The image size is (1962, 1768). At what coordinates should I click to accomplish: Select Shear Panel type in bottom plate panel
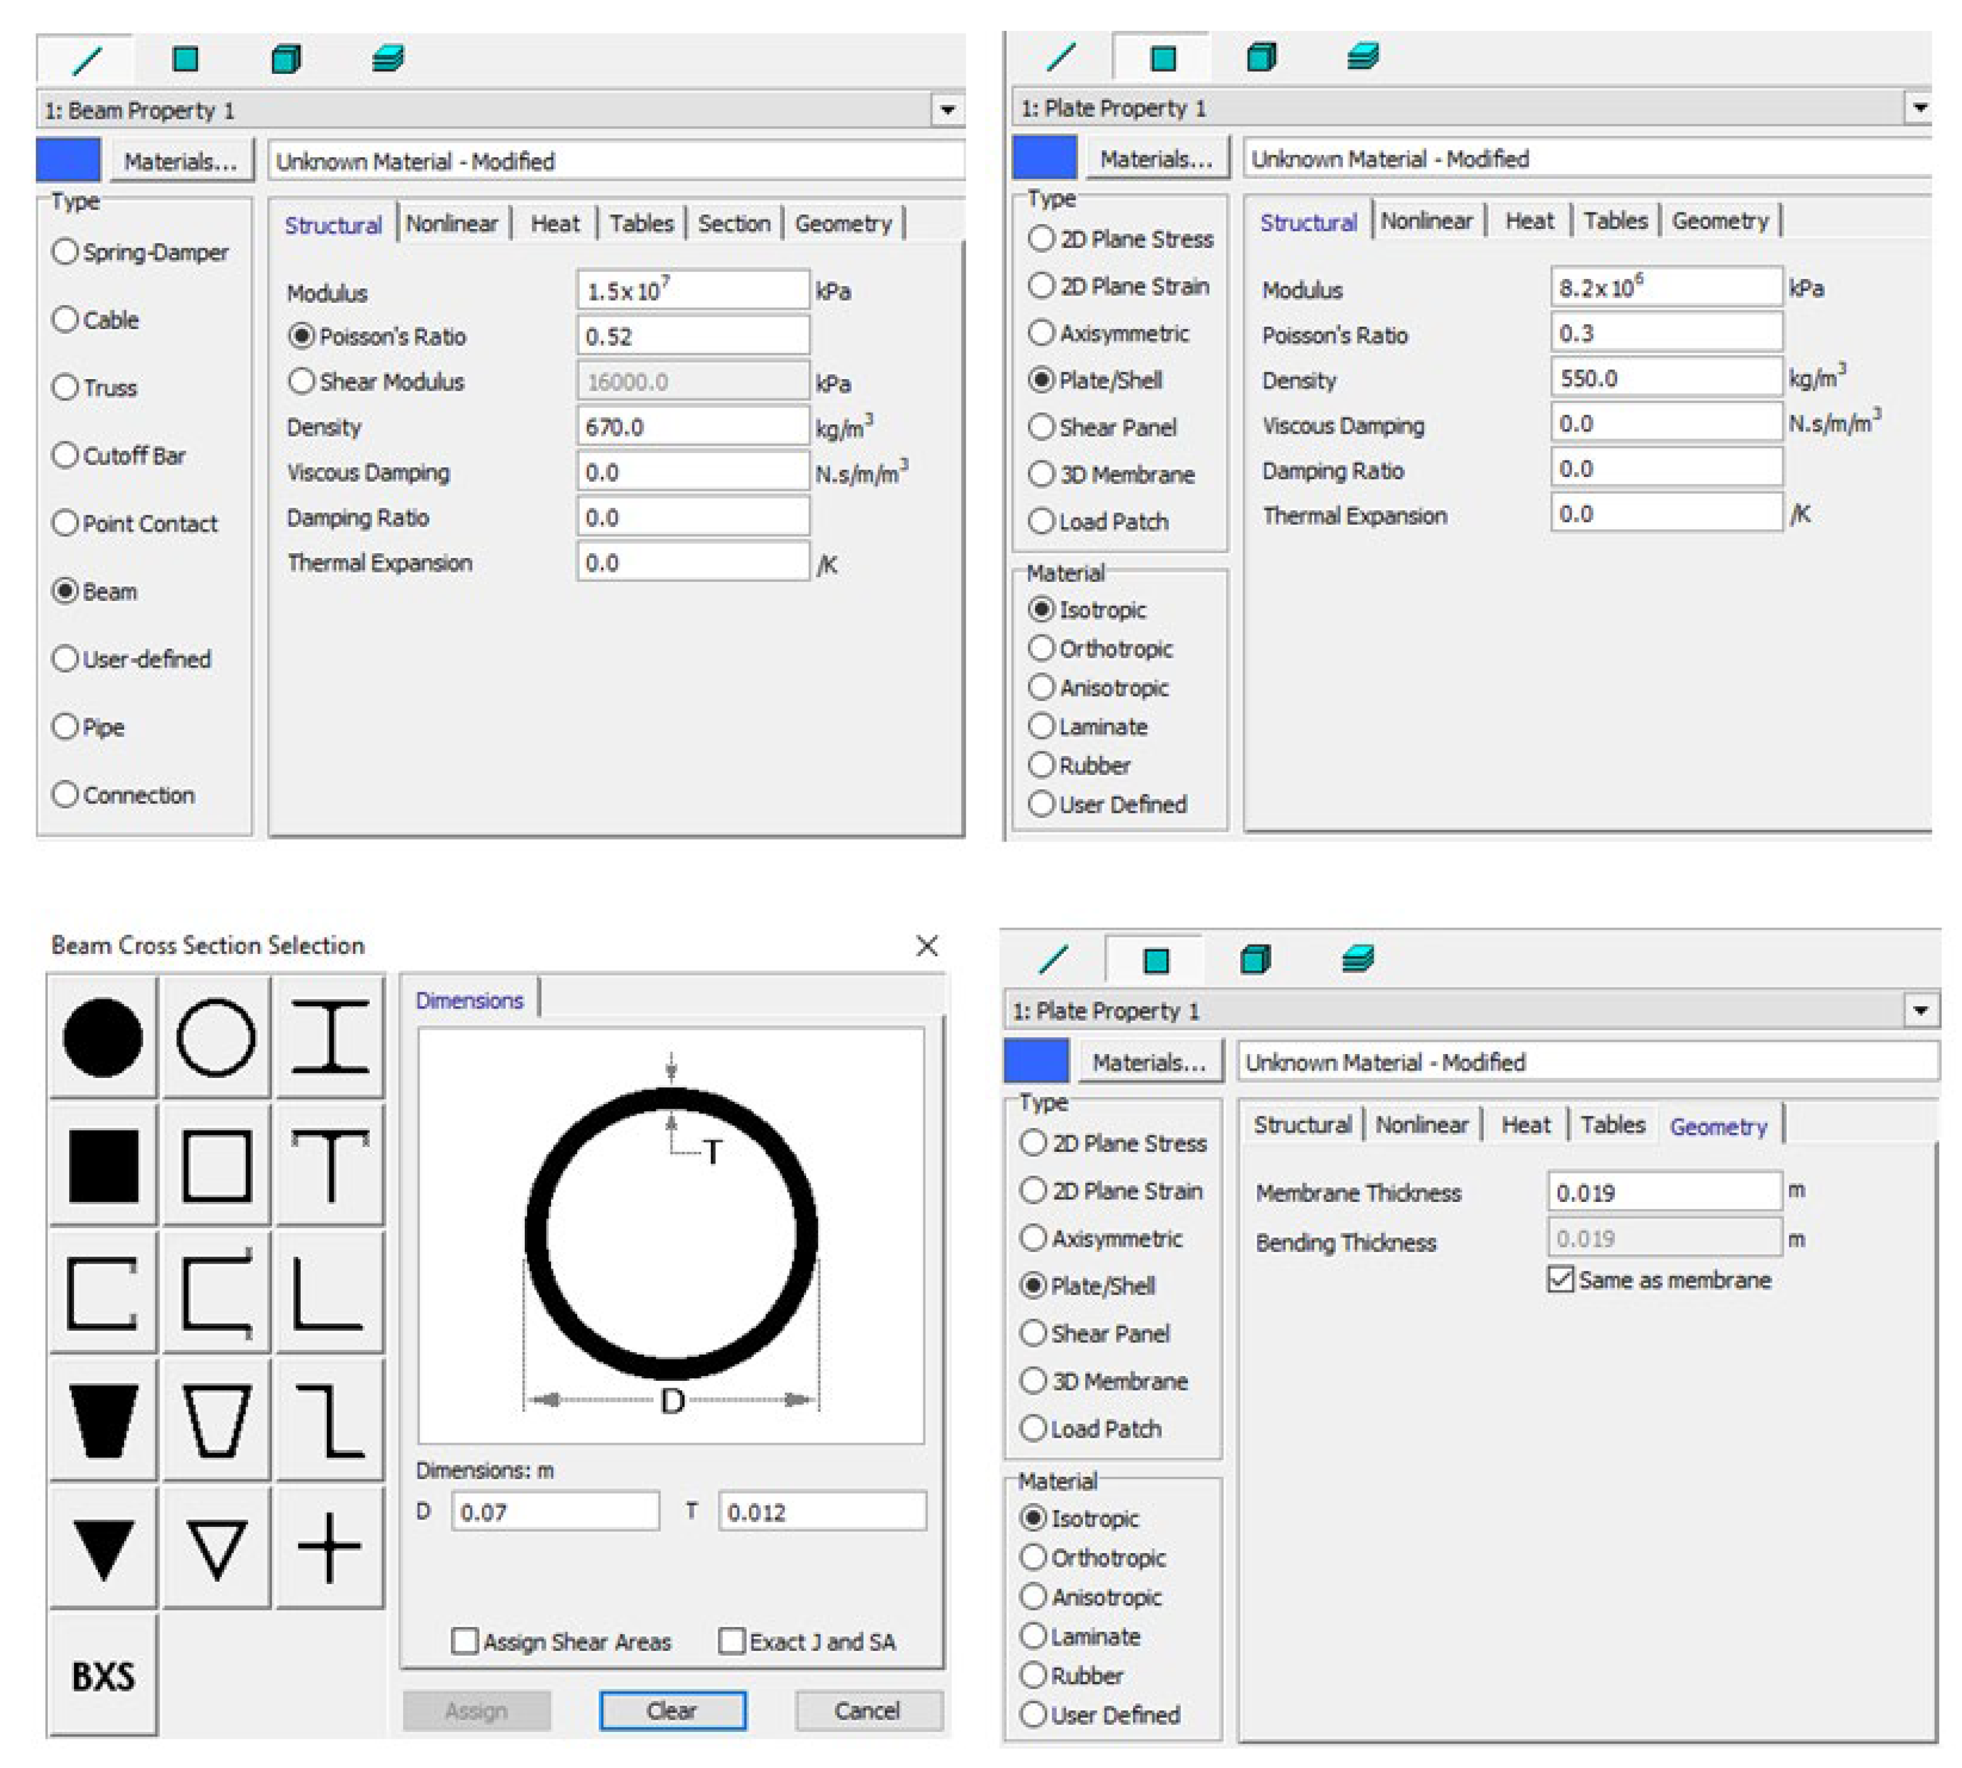pos(1095,1333)
